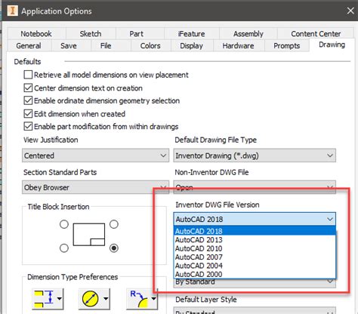
Task: Choose AutoCAD 2010 from the version list
Action: click(255, 248)
